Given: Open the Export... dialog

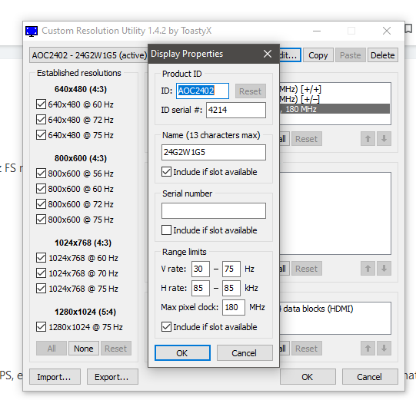Looking at the screenshot, I should 112,377.
